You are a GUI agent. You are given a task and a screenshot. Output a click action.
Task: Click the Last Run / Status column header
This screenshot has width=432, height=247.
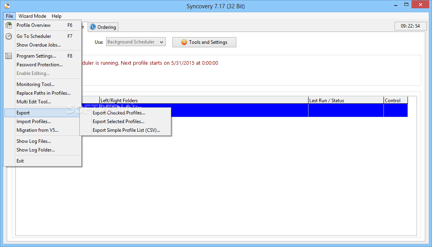[346, 100]
